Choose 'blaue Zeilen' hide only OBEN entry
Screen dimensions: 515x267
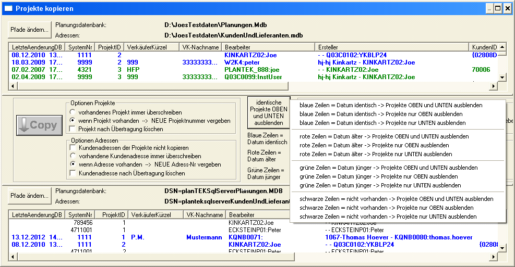(x=381, y=114)
